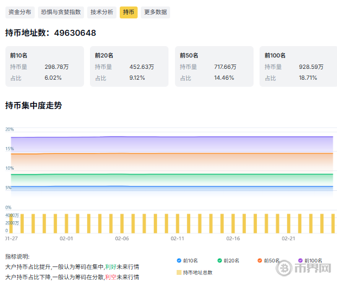Toggle the 前10名 legend series
Viewport: 337px width, 283px height.
187,261
